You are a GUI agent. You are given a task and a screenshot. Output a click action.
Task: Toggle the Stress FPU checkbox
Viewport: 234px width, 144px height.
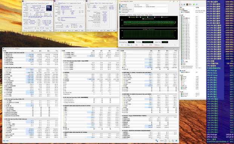(122, 6)
